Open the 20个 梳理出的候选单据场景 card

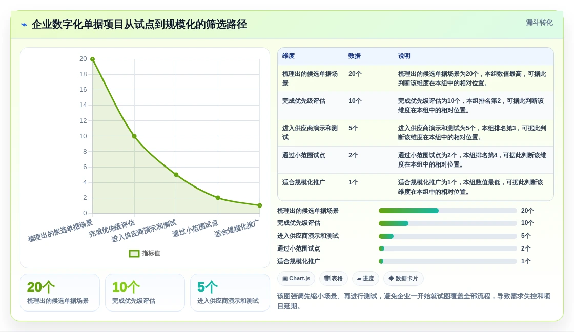pyautogui.click(x=60, y=293)
